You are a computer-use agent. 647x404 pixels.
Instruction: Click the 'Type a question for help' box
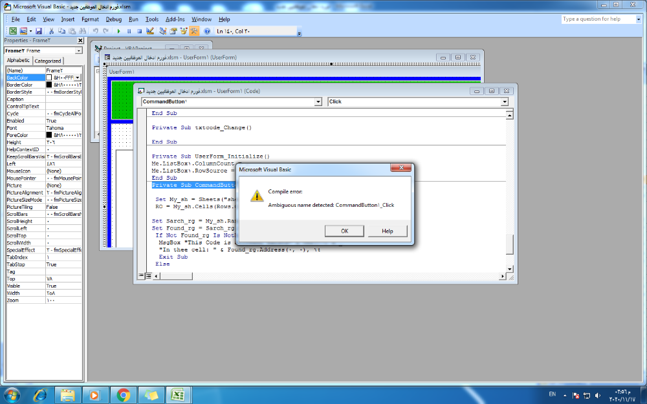point(598,19)
